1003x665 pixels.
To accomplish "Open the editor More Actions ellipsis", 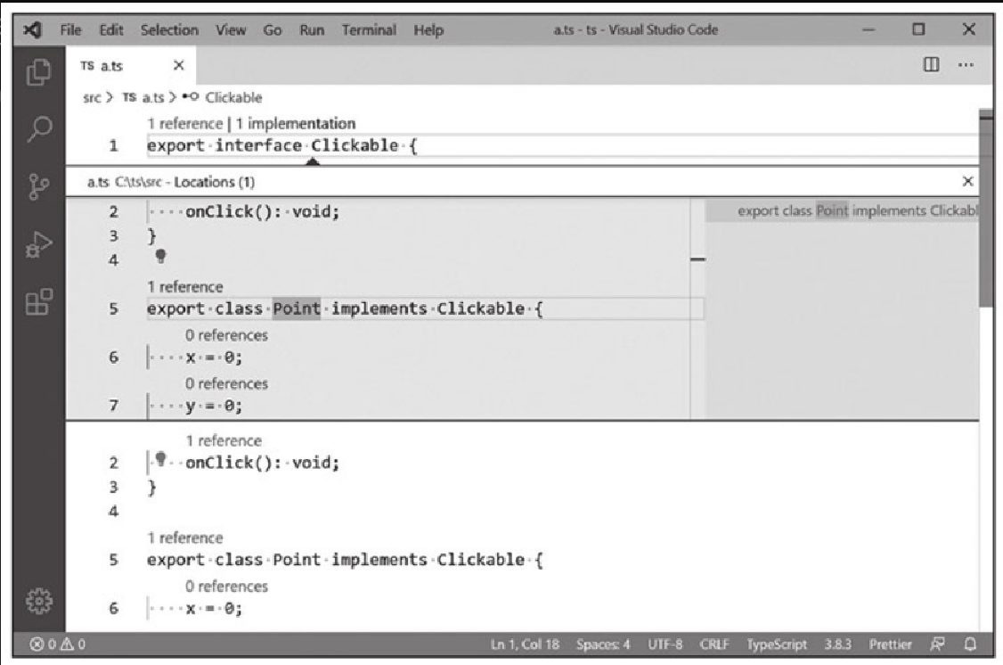I will click(966, 65).
